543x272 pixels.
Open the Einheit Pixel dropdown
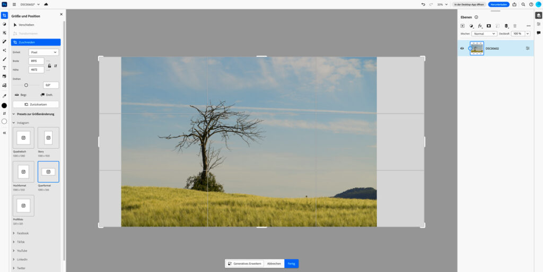point(43,52)
